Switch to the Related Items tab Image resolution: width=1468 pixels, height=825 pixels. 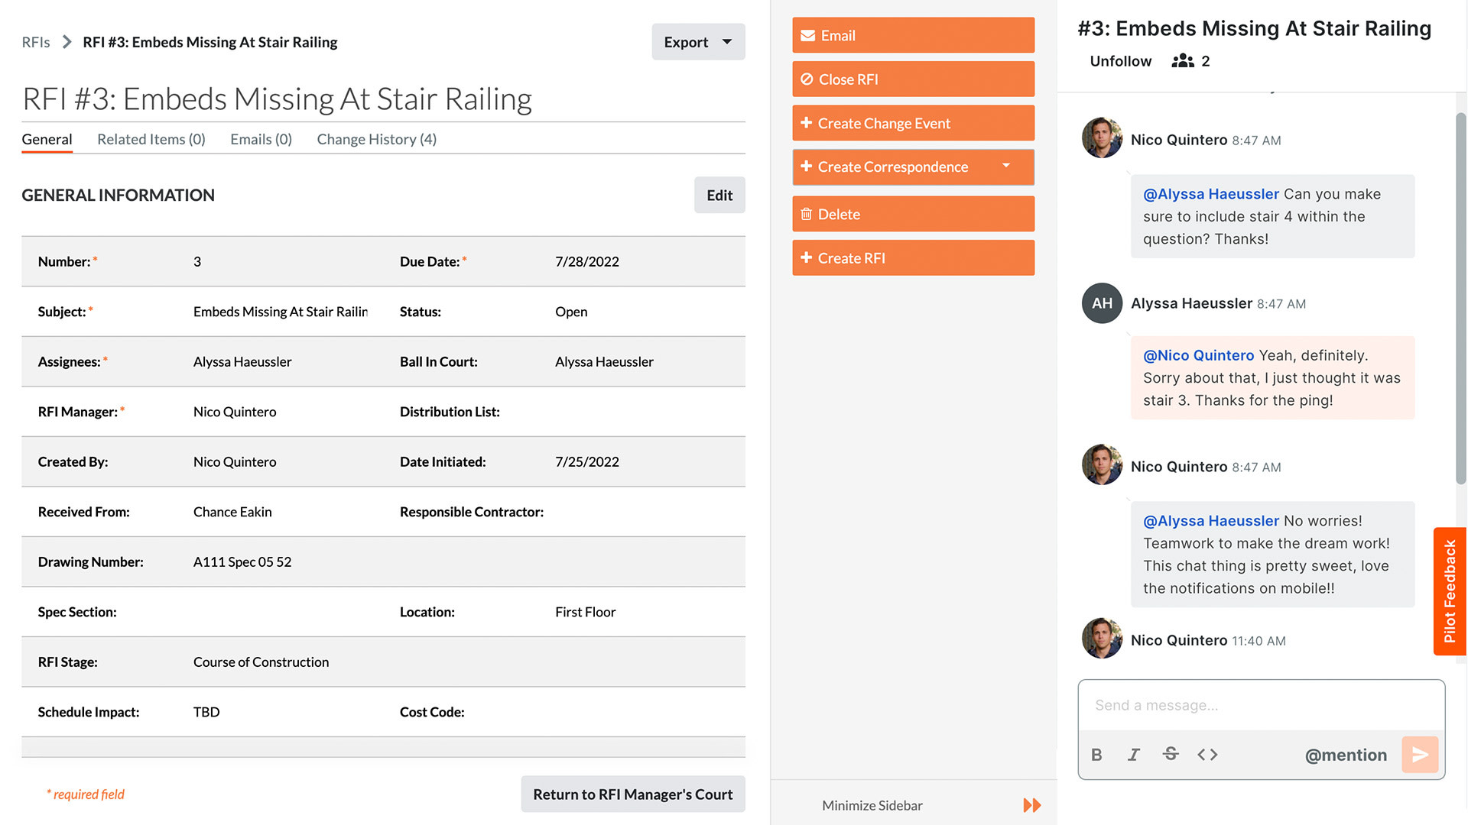tap(151, 139)
